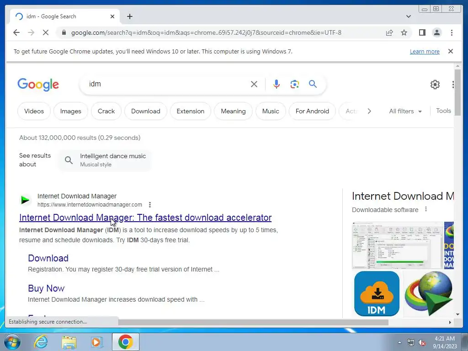Open the Chrome side panel

click(422, 32)
